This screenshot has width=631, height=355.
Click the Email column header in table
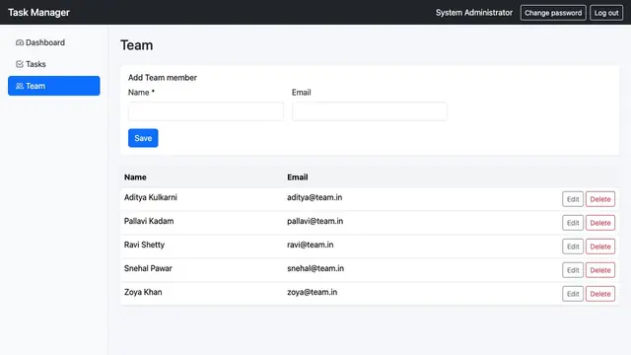pyautogui.click(x=298, y=177)
